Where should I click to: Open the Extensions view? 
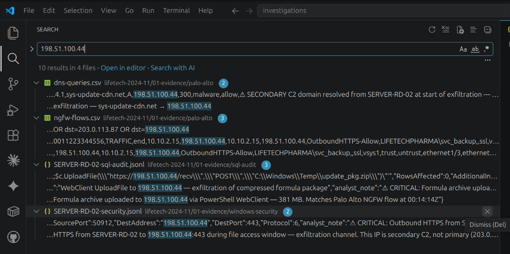click(13, 135)
